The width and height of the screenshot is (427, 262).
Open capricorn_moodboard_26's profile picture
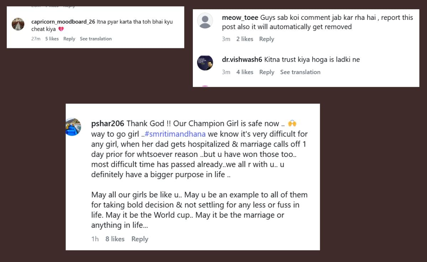18,24
